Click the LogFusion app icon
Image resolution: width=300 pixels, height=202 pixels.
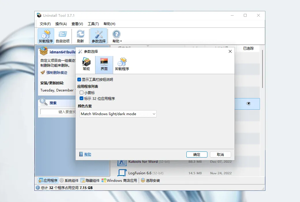122,173
